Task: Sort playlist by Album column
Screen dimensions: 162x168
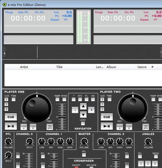Action: tap(120, 67)
